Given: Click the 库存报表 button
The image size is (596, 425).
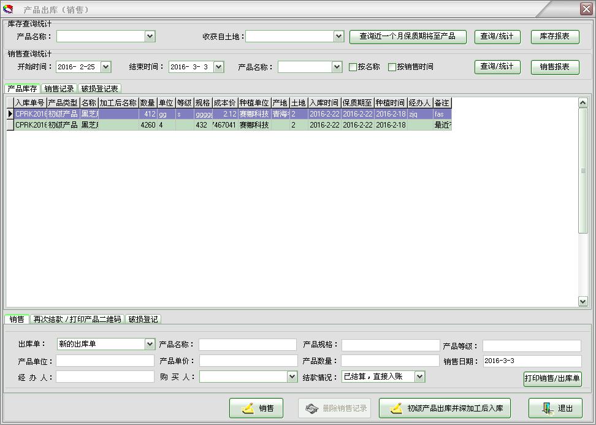Looking at the screenshot, I should pyautogui.click(x=554, y=36).
